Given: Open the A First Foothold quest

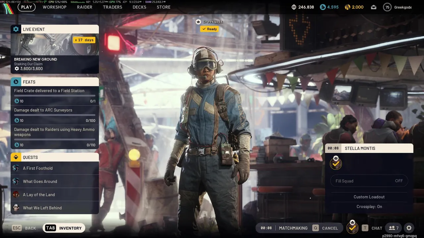Looking at the screenshot, I should 55,168.
